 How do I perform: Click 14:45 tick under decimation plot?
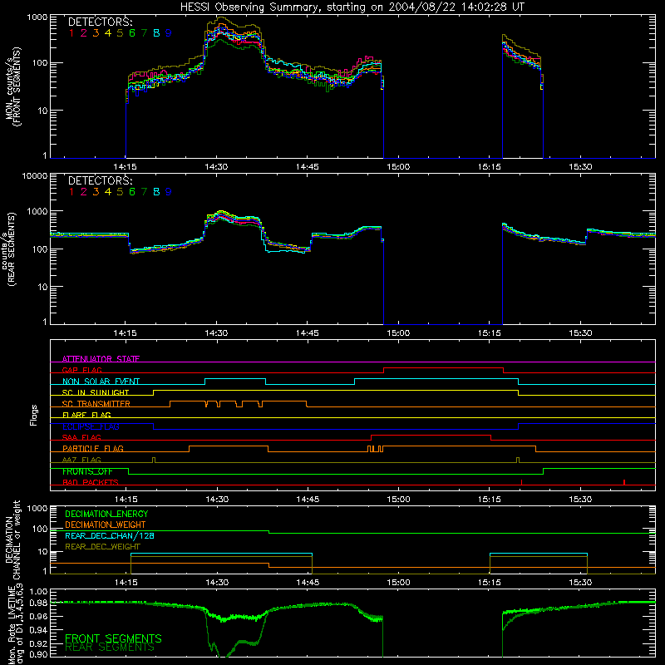[308, 582]
